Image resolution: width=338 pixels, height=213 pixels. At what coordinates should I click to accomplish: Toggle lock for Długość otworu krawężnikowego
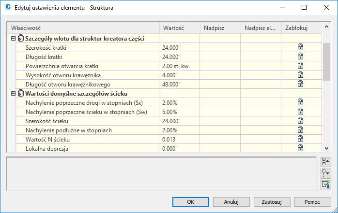(300, 84)
